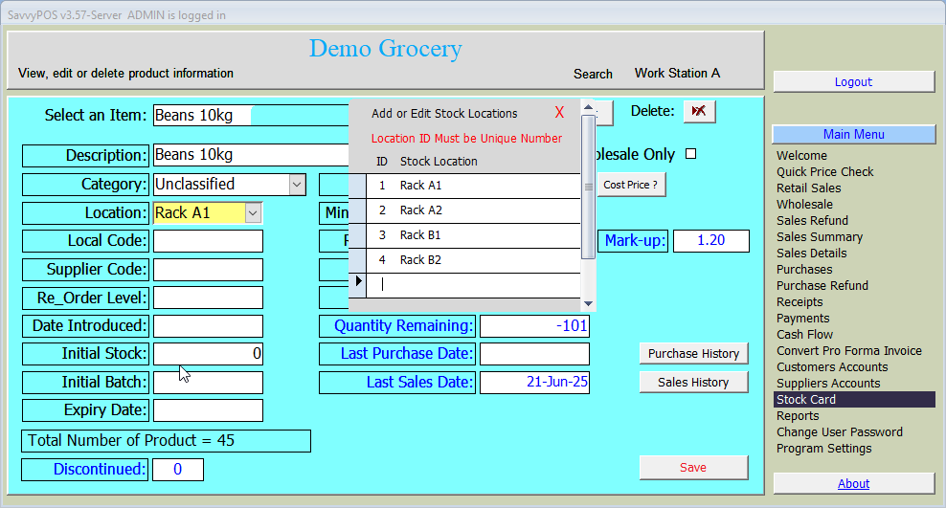This screenshot has height=508, width=946.
Task: Click the new record row selector arrow
Action: pos(359,282)
